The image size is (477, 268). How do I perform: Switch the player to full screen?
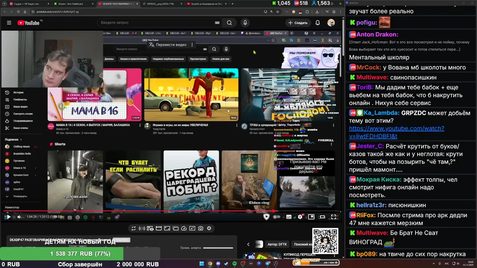point(334,217)
